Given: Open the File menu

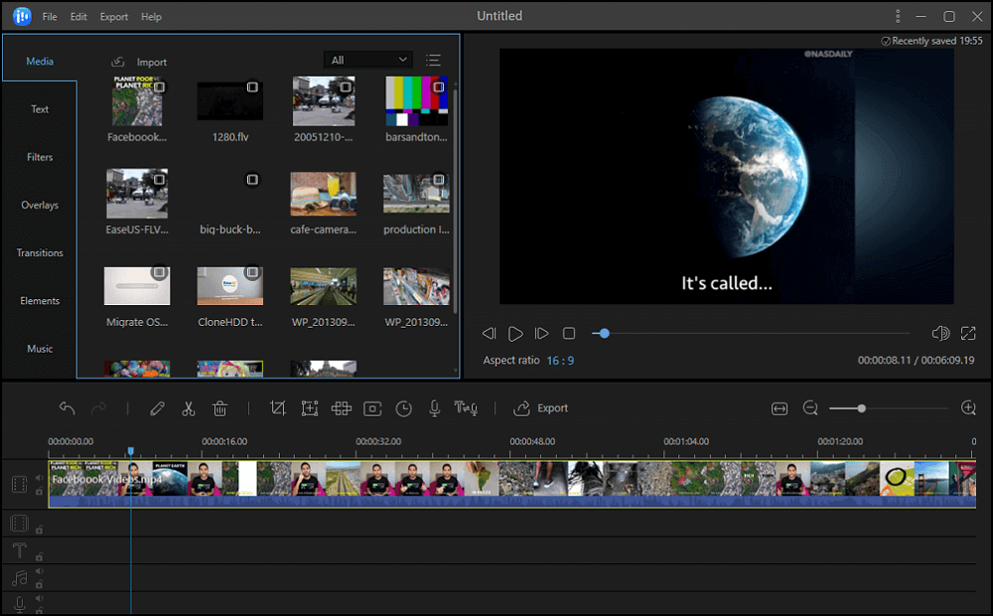Looking at the screenshot, I should click(50, 17).
